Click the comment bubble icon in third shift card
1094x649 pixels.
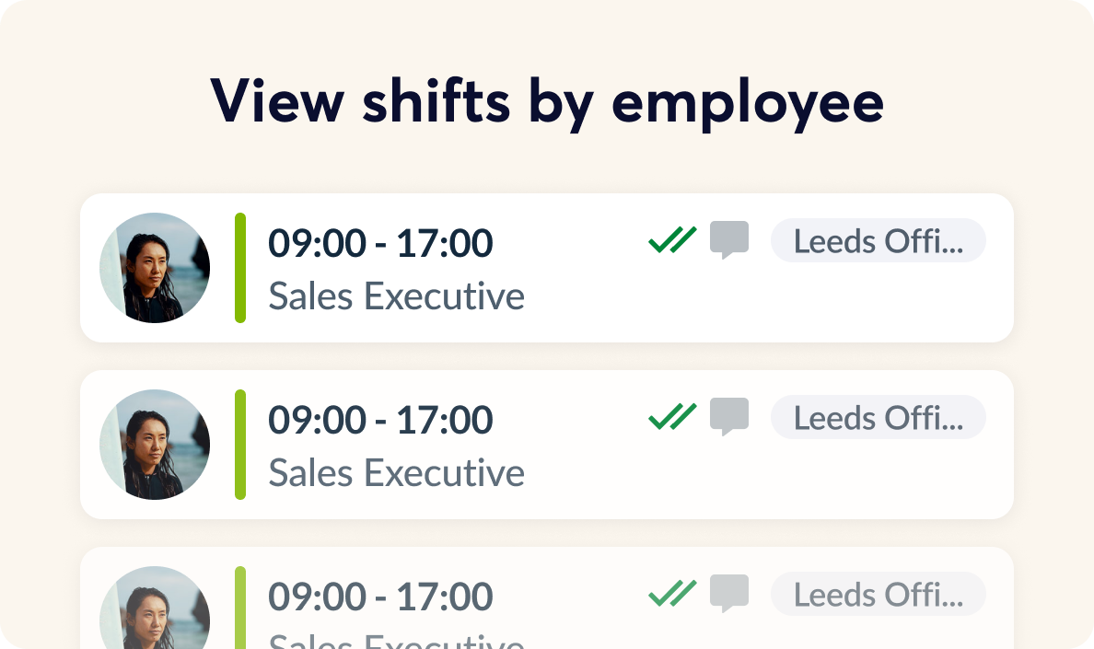(x=728, y=594)
